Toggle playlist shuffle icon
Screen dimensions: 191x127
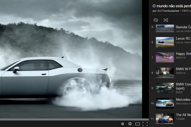point(166,20)
